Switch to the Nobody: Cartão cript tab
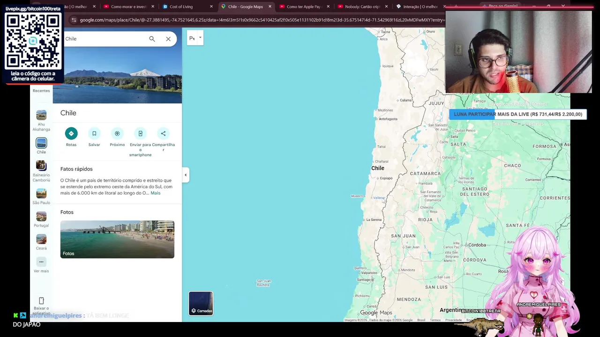 362,7
